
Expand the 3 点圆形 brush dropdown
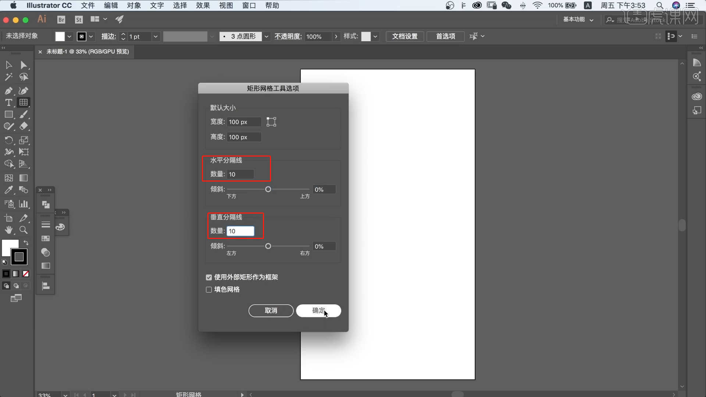(266, 36)
